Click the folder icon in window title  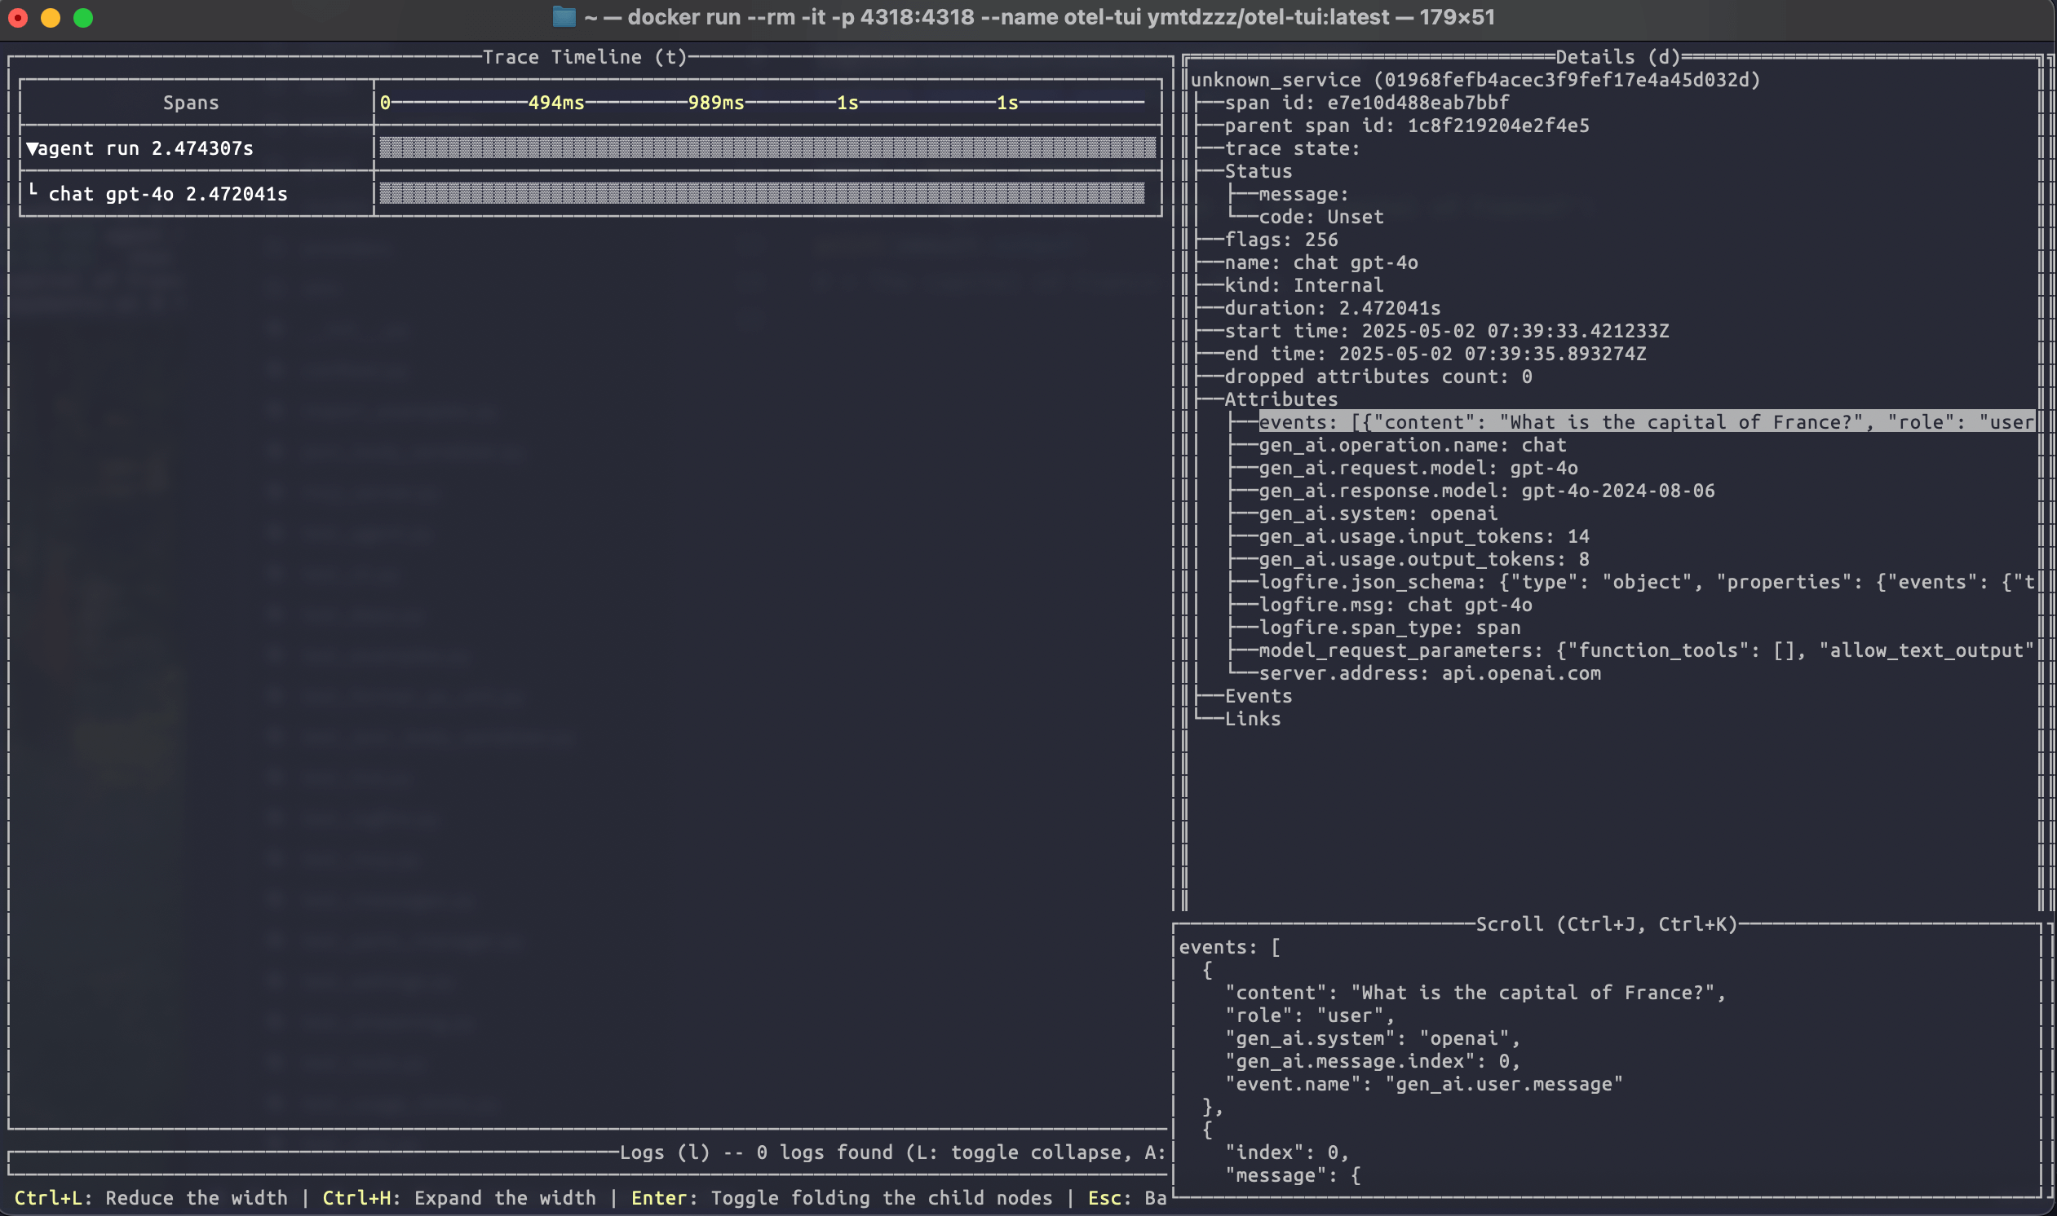(x=564, y=16)
